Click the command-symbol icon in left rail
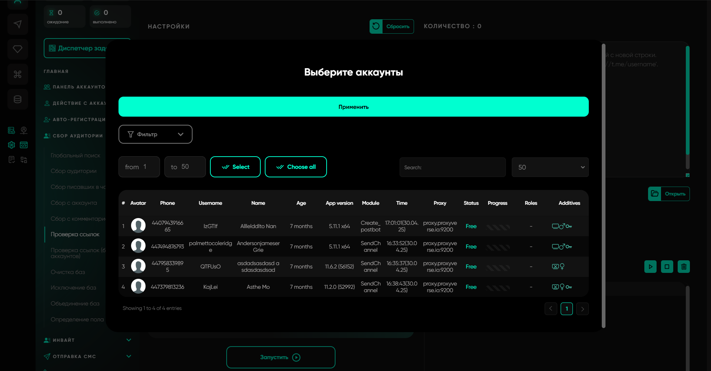Viewport: 711px width, 371px height. 17,74
